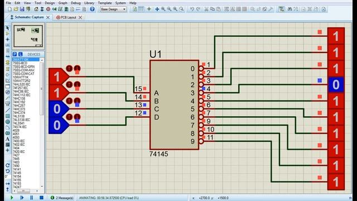
Task: Click the Copy icon in toolbar
Action: click(x=213, y=9)
